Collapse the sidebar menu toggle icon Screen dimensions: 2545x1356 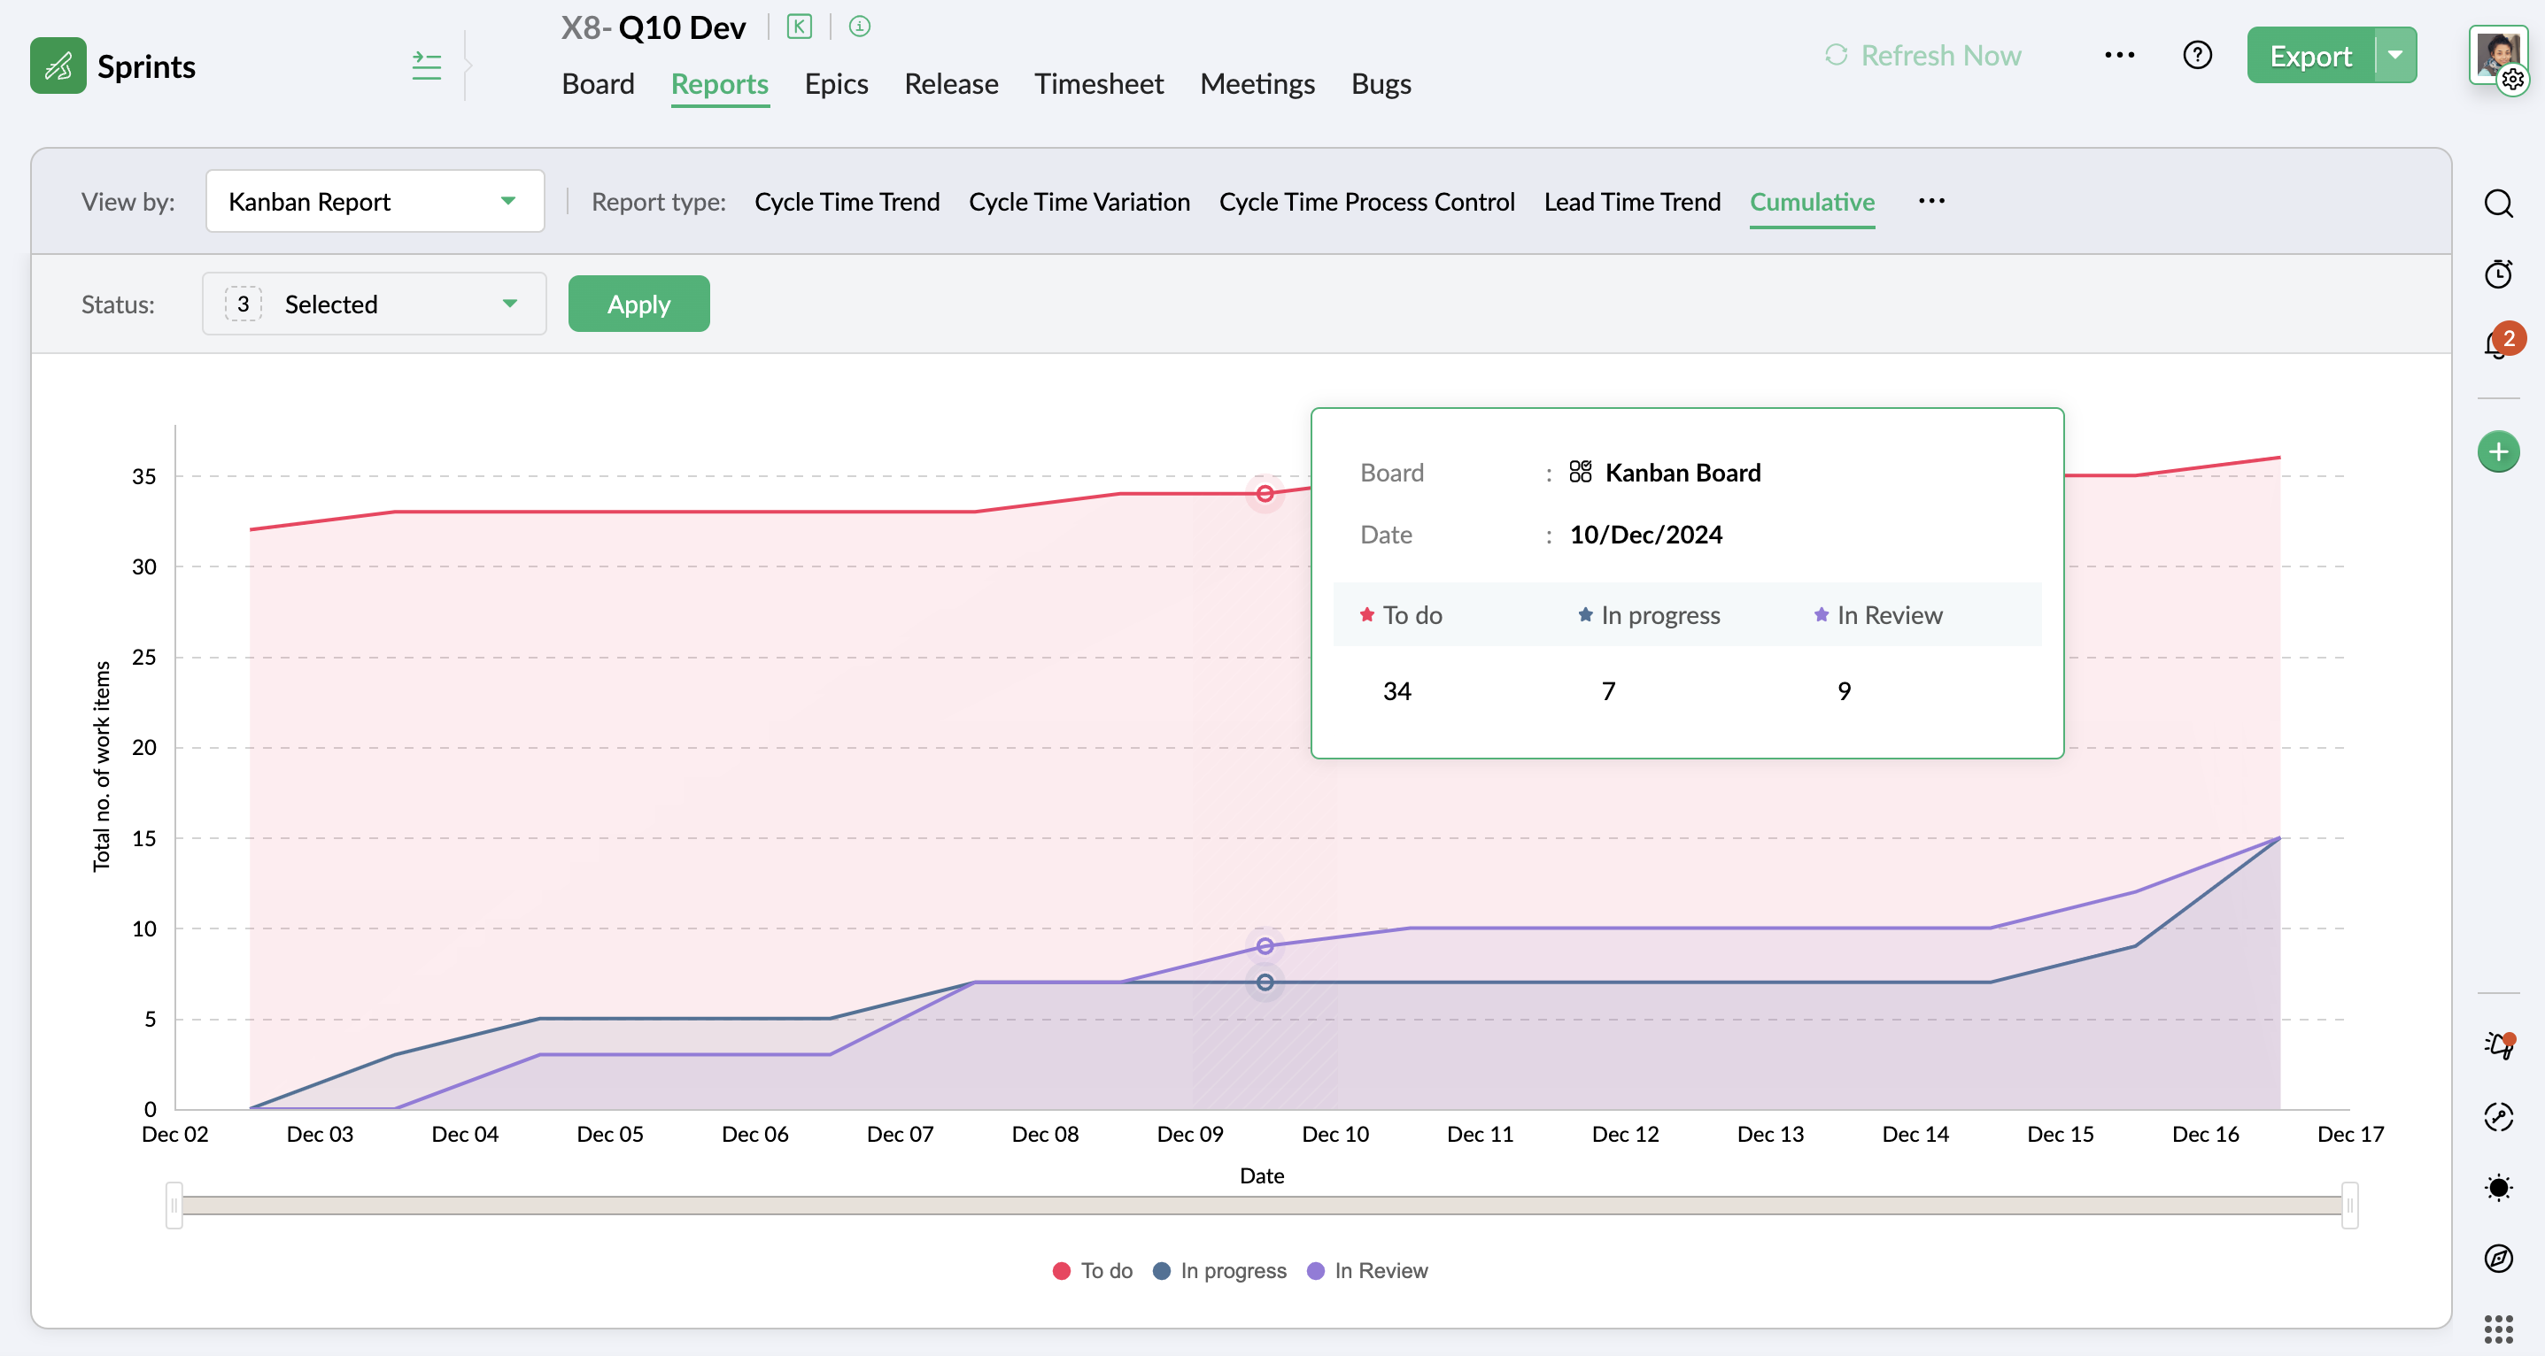coord(426,66)
